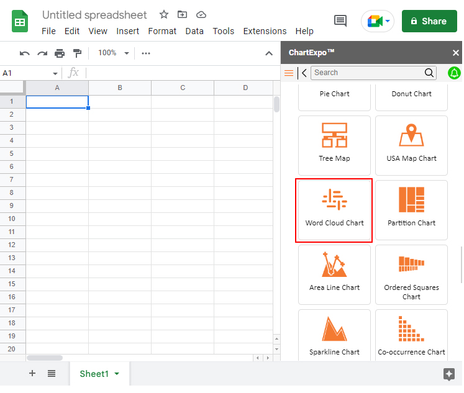This screenshot has height=393, width=464.
Task: Choose the Tree Map chart
Action: click(x=334, y=145)
